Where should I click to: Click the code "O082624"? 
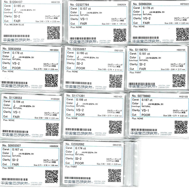click(x=122, y=5)
